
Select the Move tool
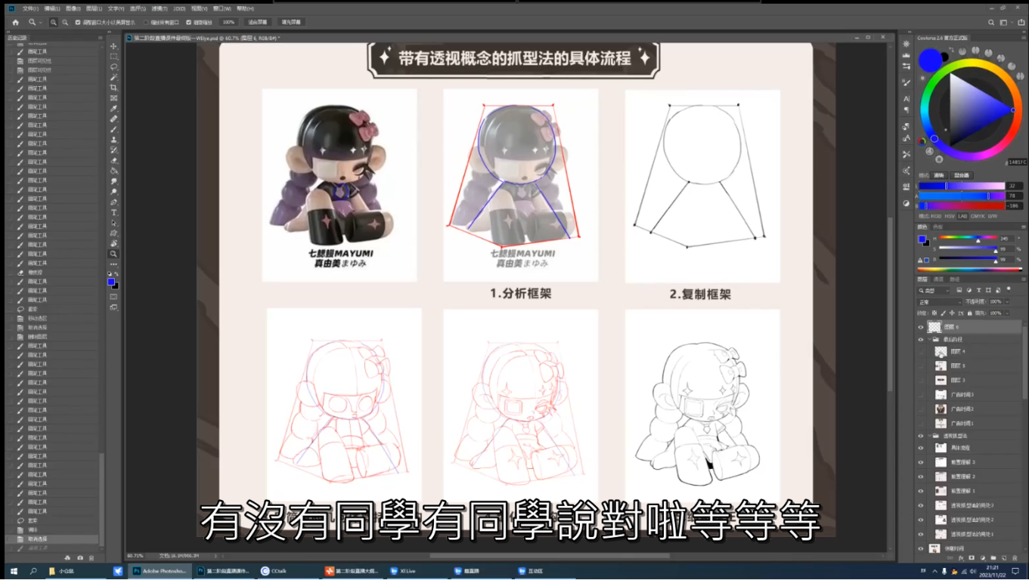coord(114,47)
